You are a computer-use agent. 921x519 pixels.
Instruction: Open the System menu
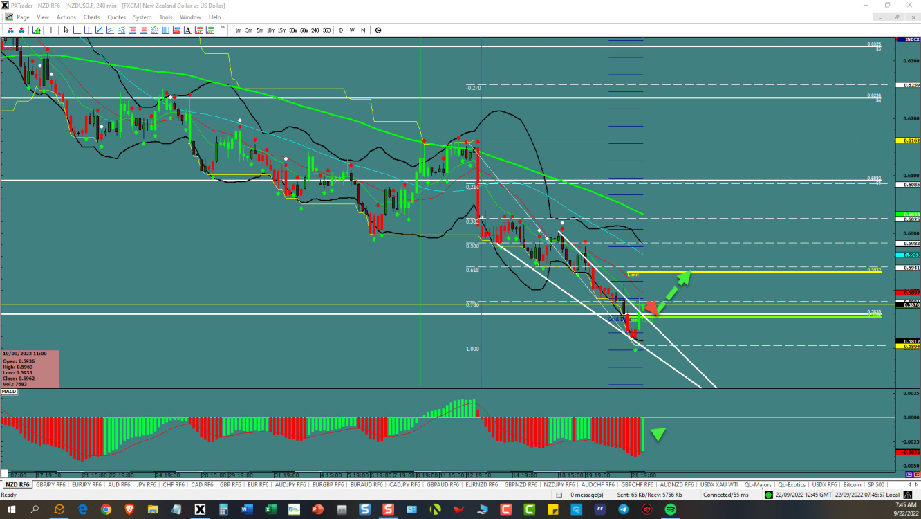[142, 17]
